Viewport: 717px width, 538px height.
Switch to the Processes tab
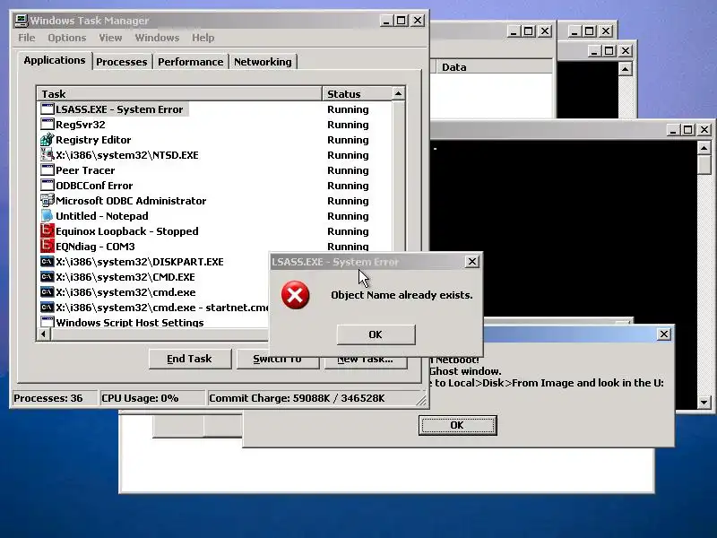122,62
